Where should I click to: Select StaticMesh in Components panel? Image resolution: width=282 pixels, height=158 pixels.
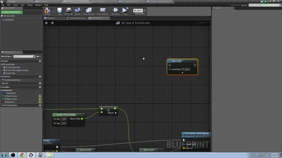point(9,20)
